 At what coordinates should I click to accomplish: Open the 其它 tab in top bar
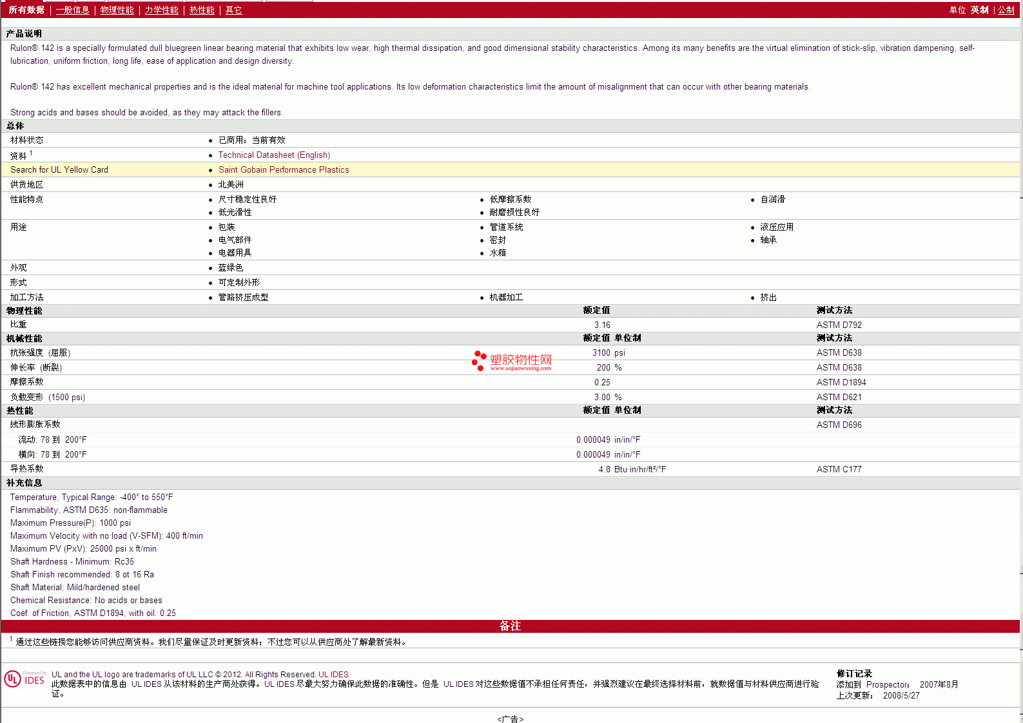point(233,10)
